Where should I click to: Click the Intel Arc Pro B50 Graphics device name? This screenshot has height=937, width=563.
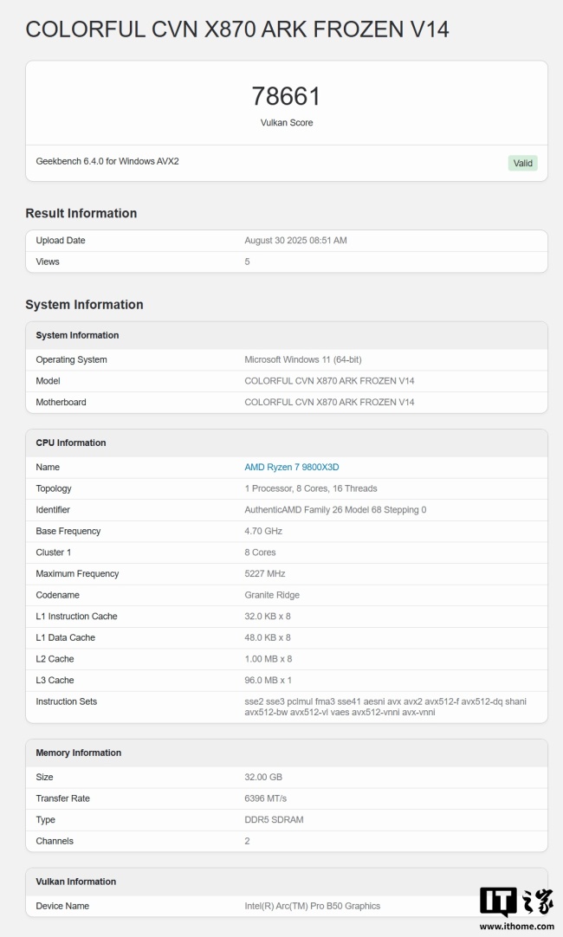tap(312, 905)
